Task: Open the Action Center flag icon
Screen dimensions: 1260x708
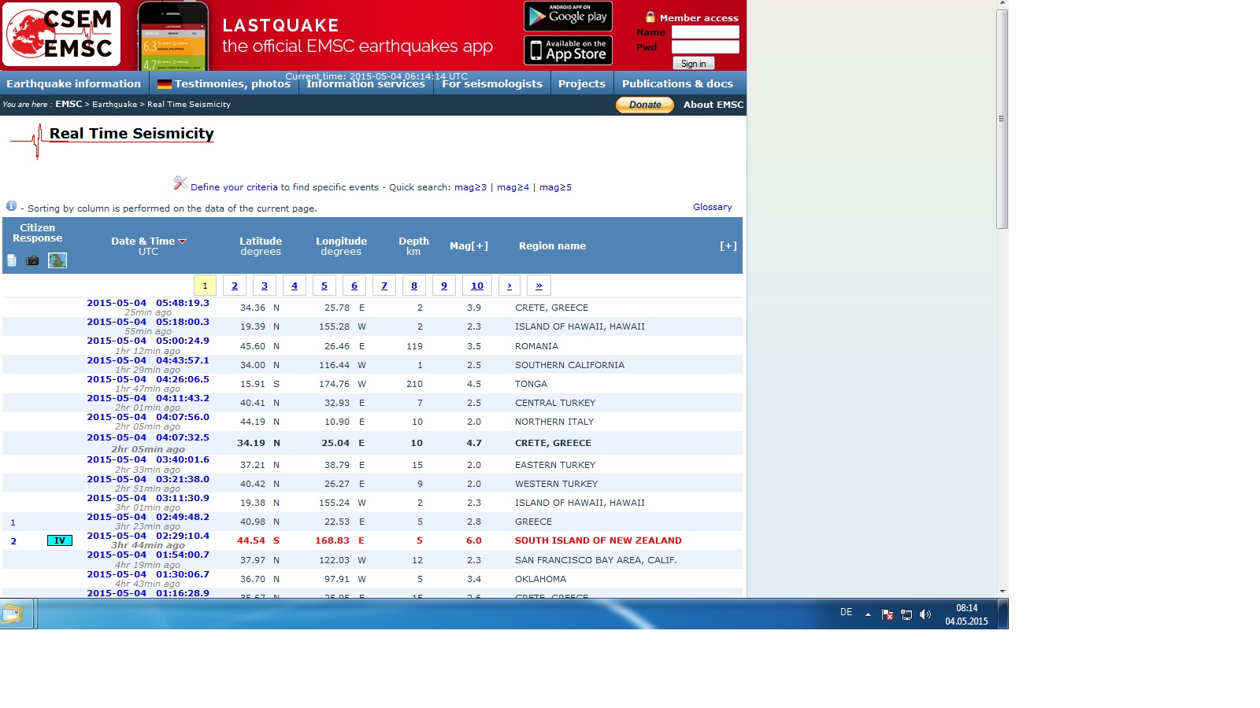Action: [x=888, y=614]
